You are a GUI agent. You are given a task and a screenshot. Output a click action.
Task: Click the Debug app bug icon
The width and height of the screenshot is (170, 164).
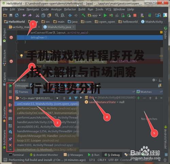click(111, 15)
